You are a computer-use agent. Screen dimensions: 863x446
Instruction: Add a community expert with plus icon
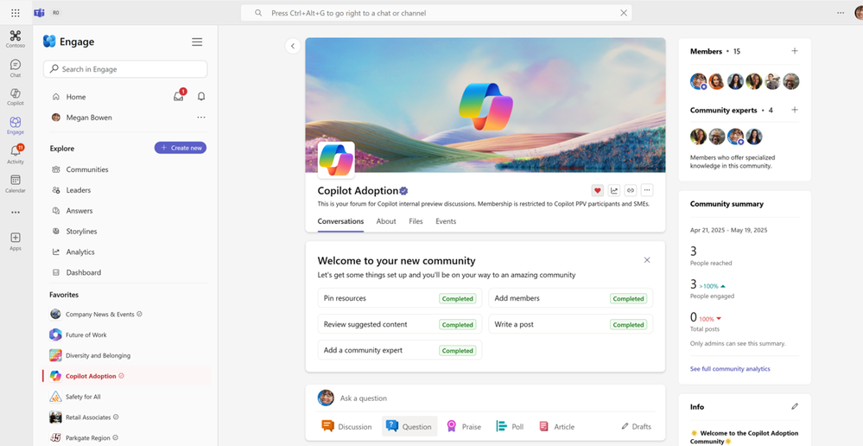click(794, 110)
